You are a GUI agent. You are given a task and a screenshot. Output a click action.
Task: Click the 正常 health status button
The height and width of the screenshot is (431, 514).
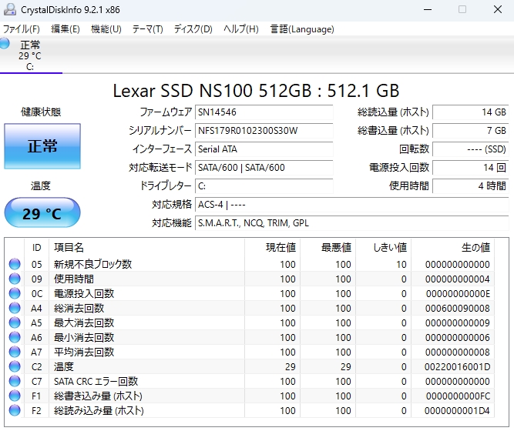42,146
